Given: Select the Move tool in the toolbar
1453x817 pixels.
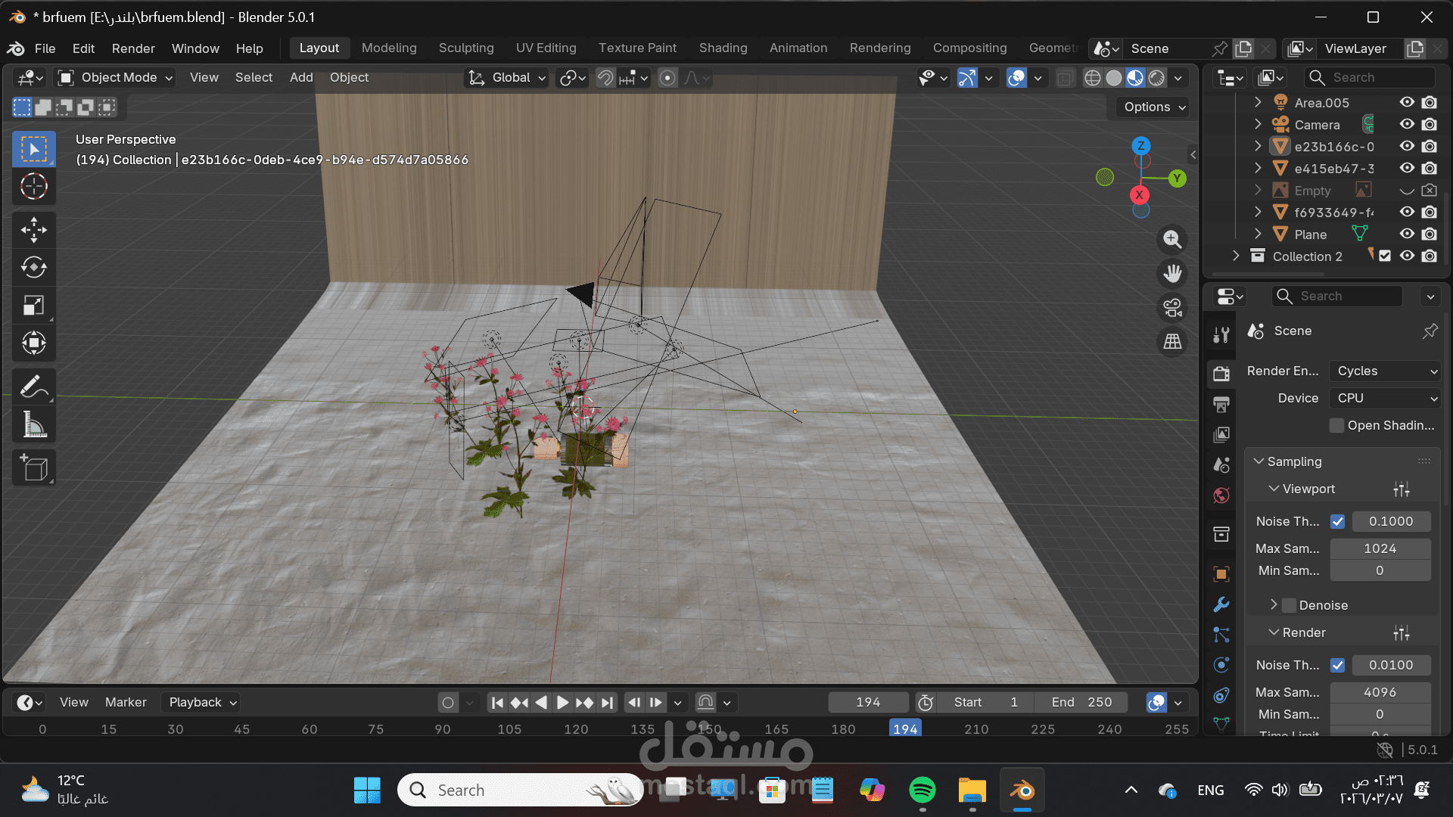Looking at the screenshot, I should click(33, 230).
